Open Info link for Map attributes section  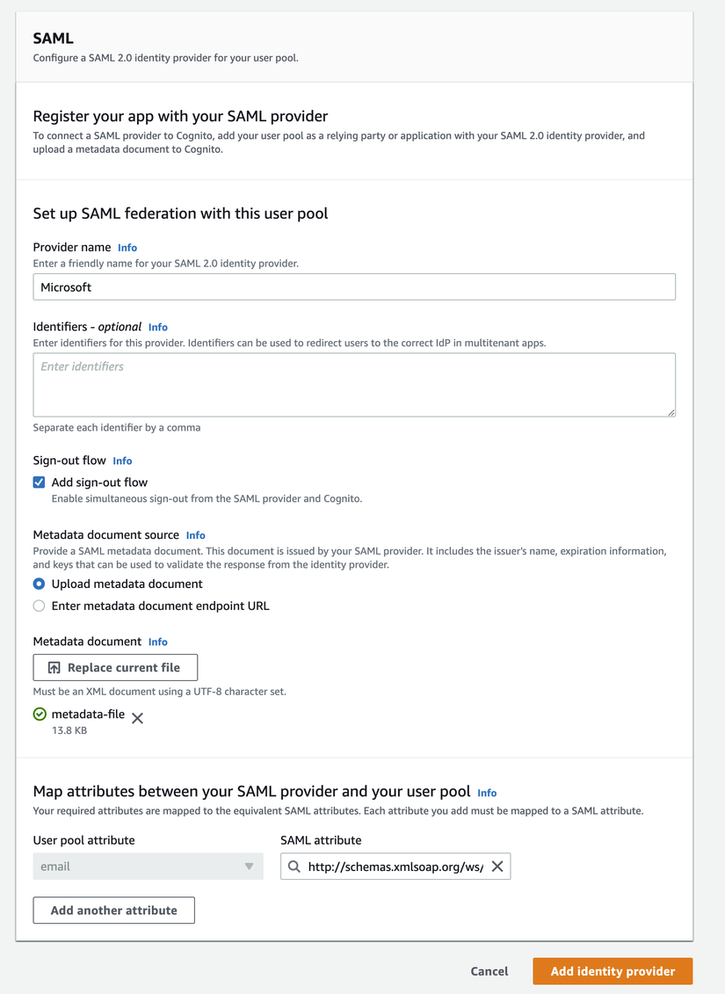(487, 793)
